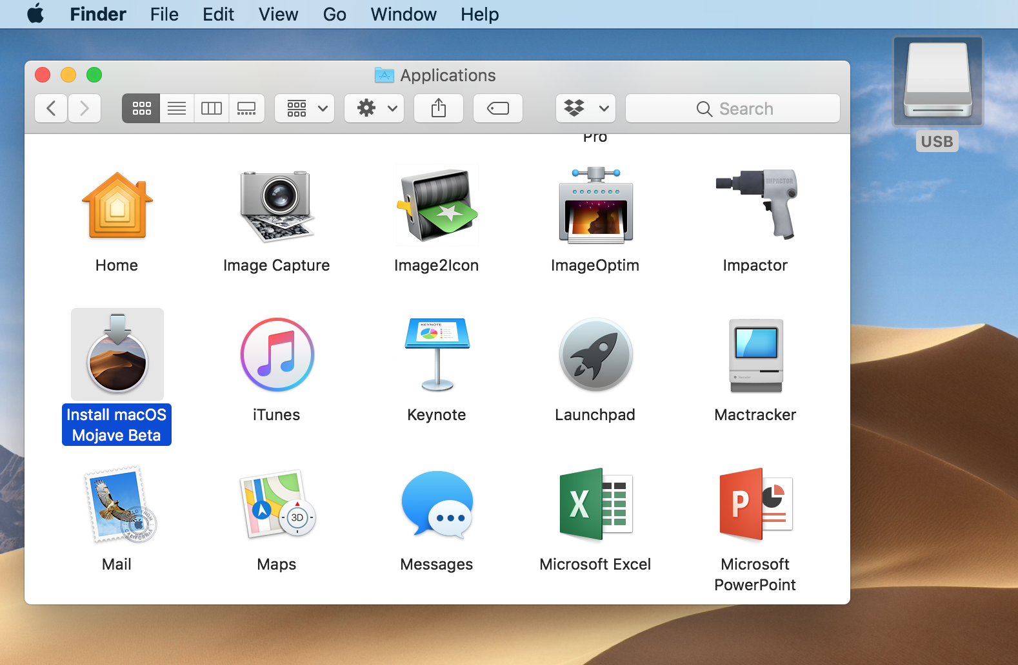
Task: Open the group-by arrangement dropdown
Action: (304, 108)
